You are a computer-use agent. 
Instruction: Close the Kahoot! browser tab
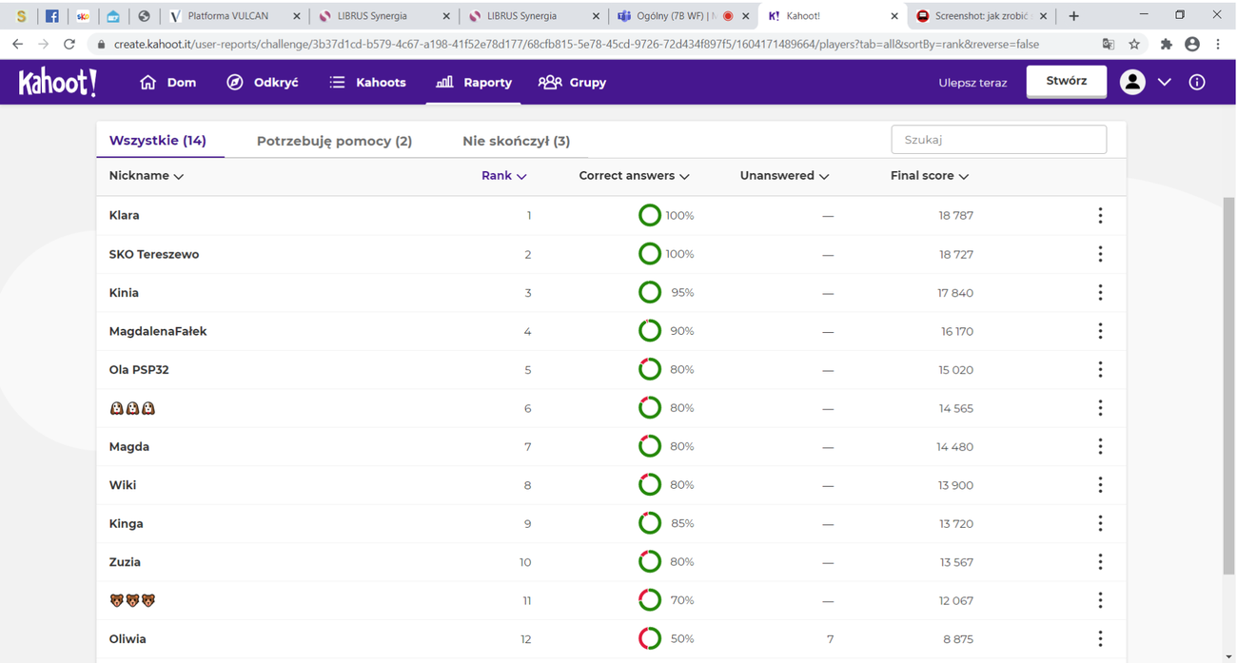pyautogui.click(x=893, y=16)
